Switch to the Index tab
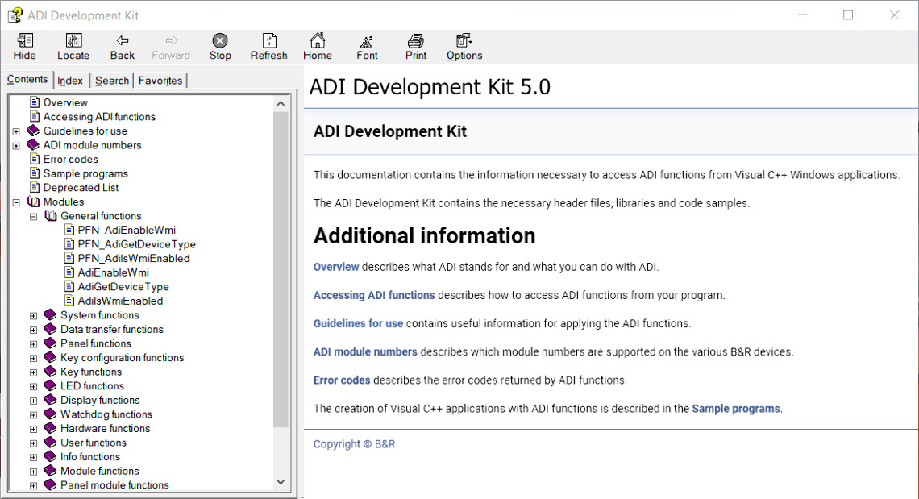 point(70,81)
